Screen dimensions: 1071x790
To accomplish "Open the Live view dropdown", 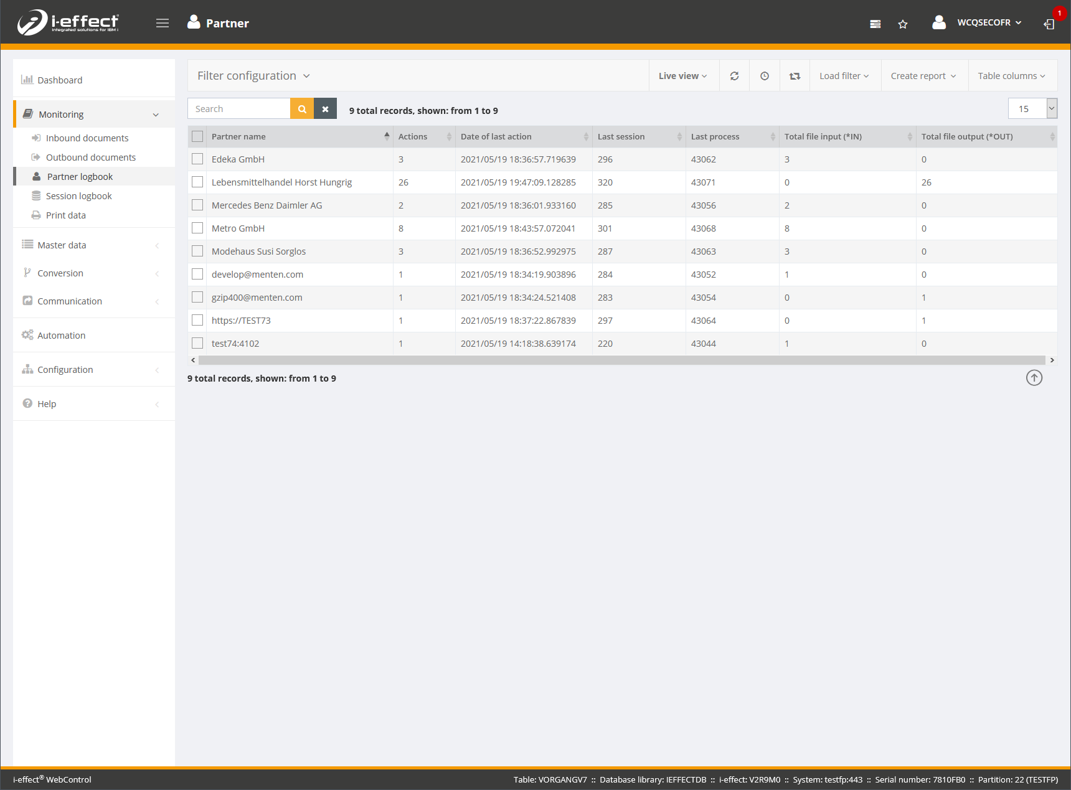I will 682,76.
